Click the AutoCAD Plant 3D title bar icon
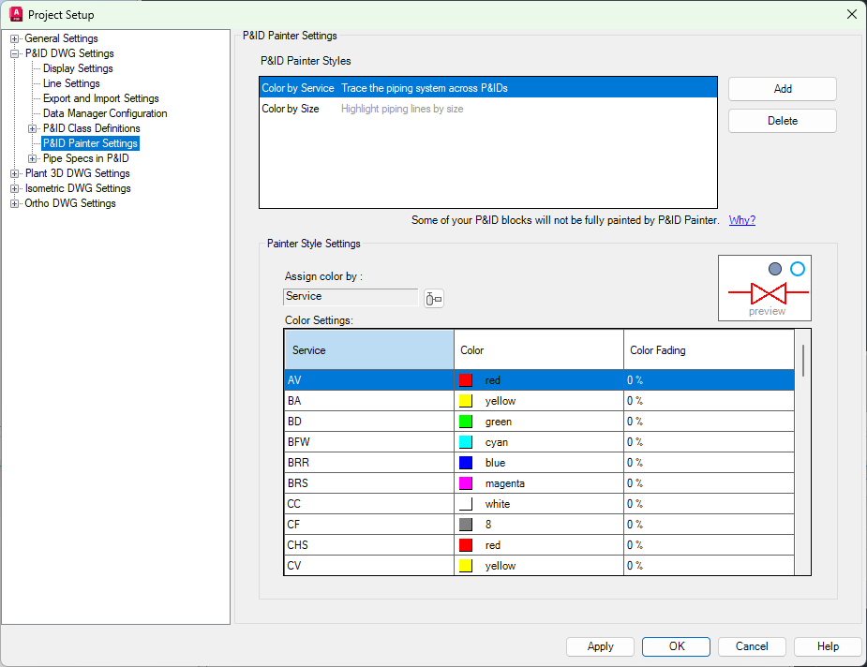The height and width of the screenshot is (667, 867). click(16, 14)
